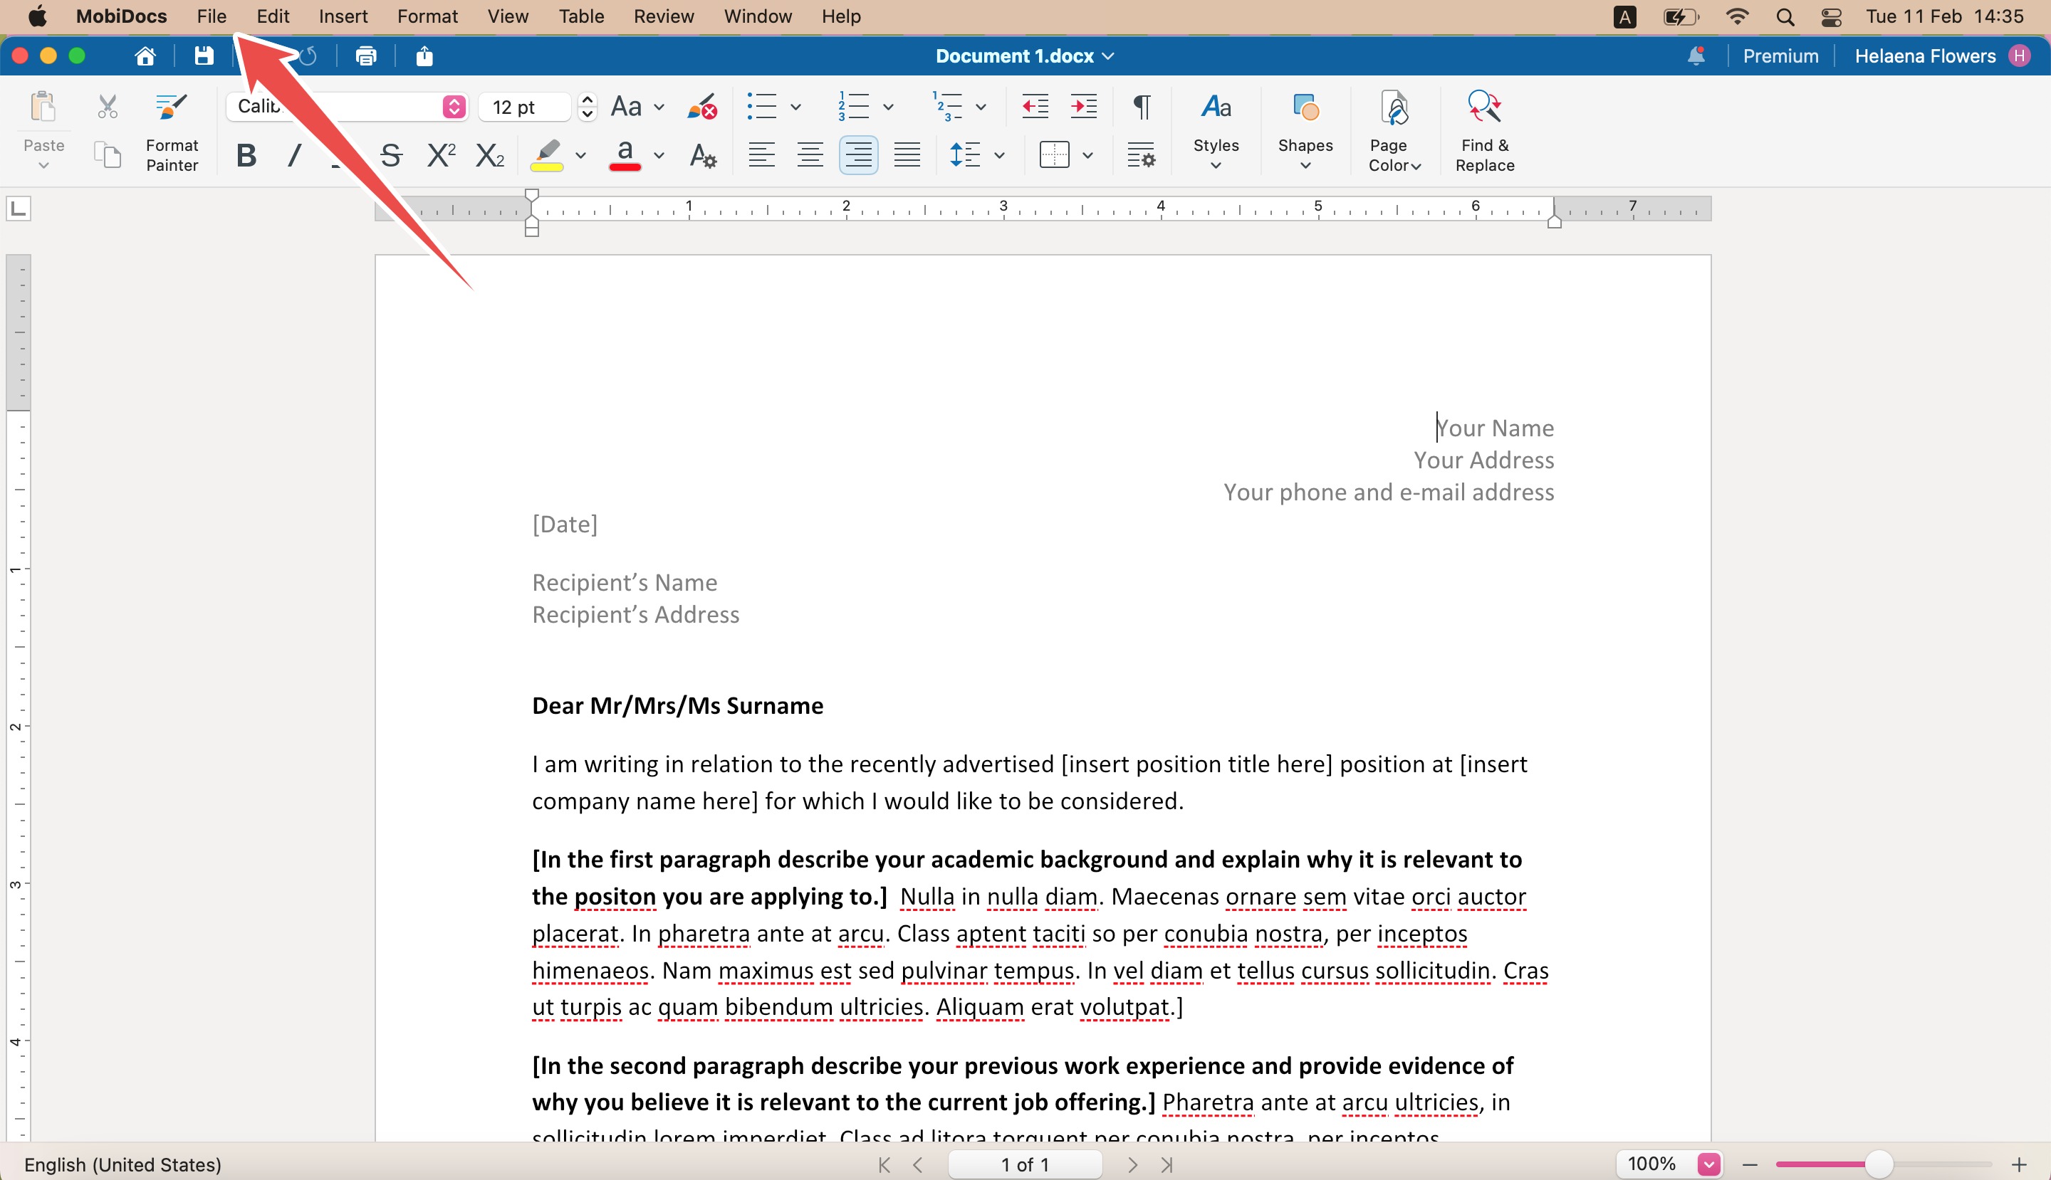Viewport: 2051px width, 1180px height.
Task: Go to the previous page
Action: (x=918, y=1164)
